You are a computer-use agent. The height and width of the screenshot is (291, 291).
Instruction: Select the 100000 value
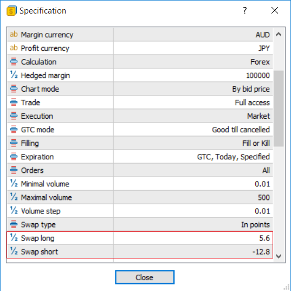tap(258, 75)
